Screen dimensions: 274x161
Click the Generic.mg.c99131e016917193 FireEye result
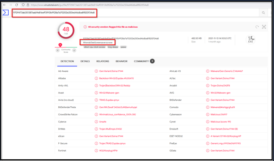point(226,143)
